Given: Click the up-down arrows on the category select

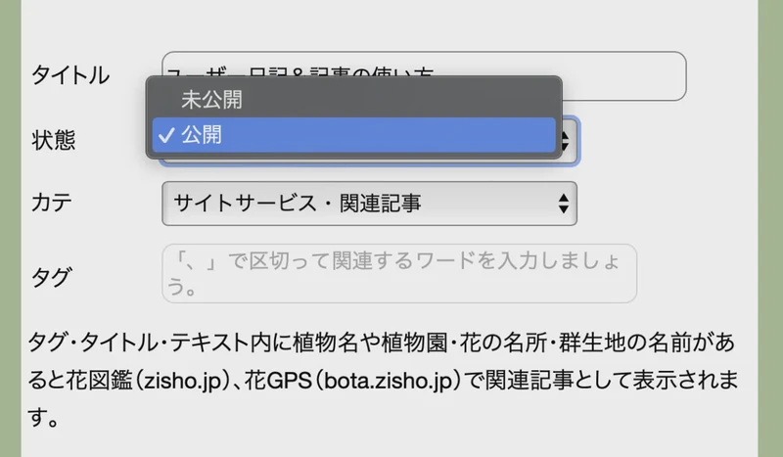Looking at the screenshot, I should [564, 204].
